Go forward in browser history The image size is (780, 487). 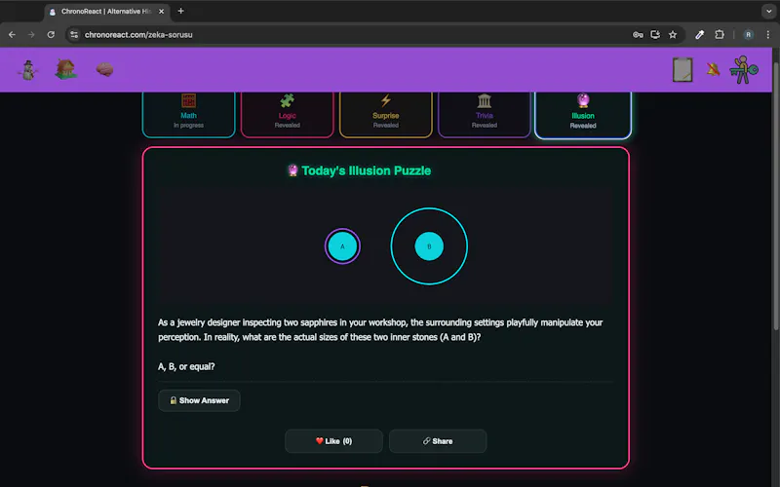pos(31,35)
